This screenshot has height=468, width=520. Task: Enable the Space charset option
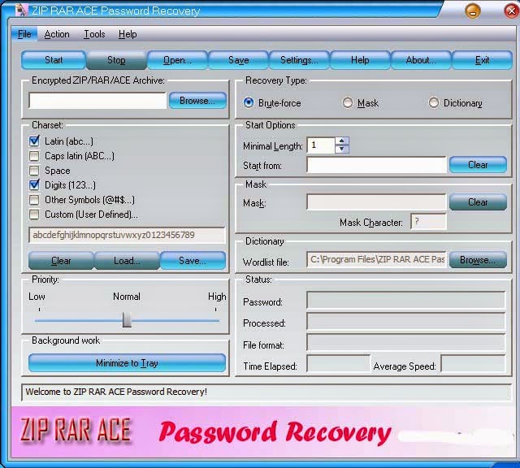[34, 171]
